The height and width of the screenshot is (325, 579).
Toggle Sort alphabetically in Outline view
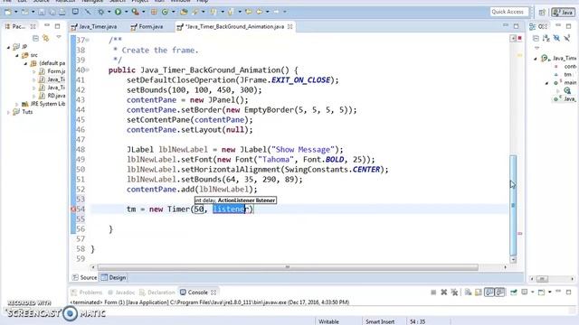click(546, 38)
